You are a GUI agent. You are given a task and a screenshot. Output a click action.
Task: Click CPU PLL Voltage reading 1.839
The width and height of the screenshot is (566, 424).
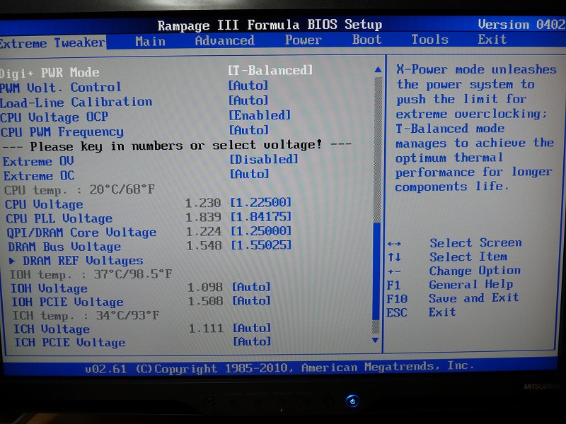tap(203, 217)
